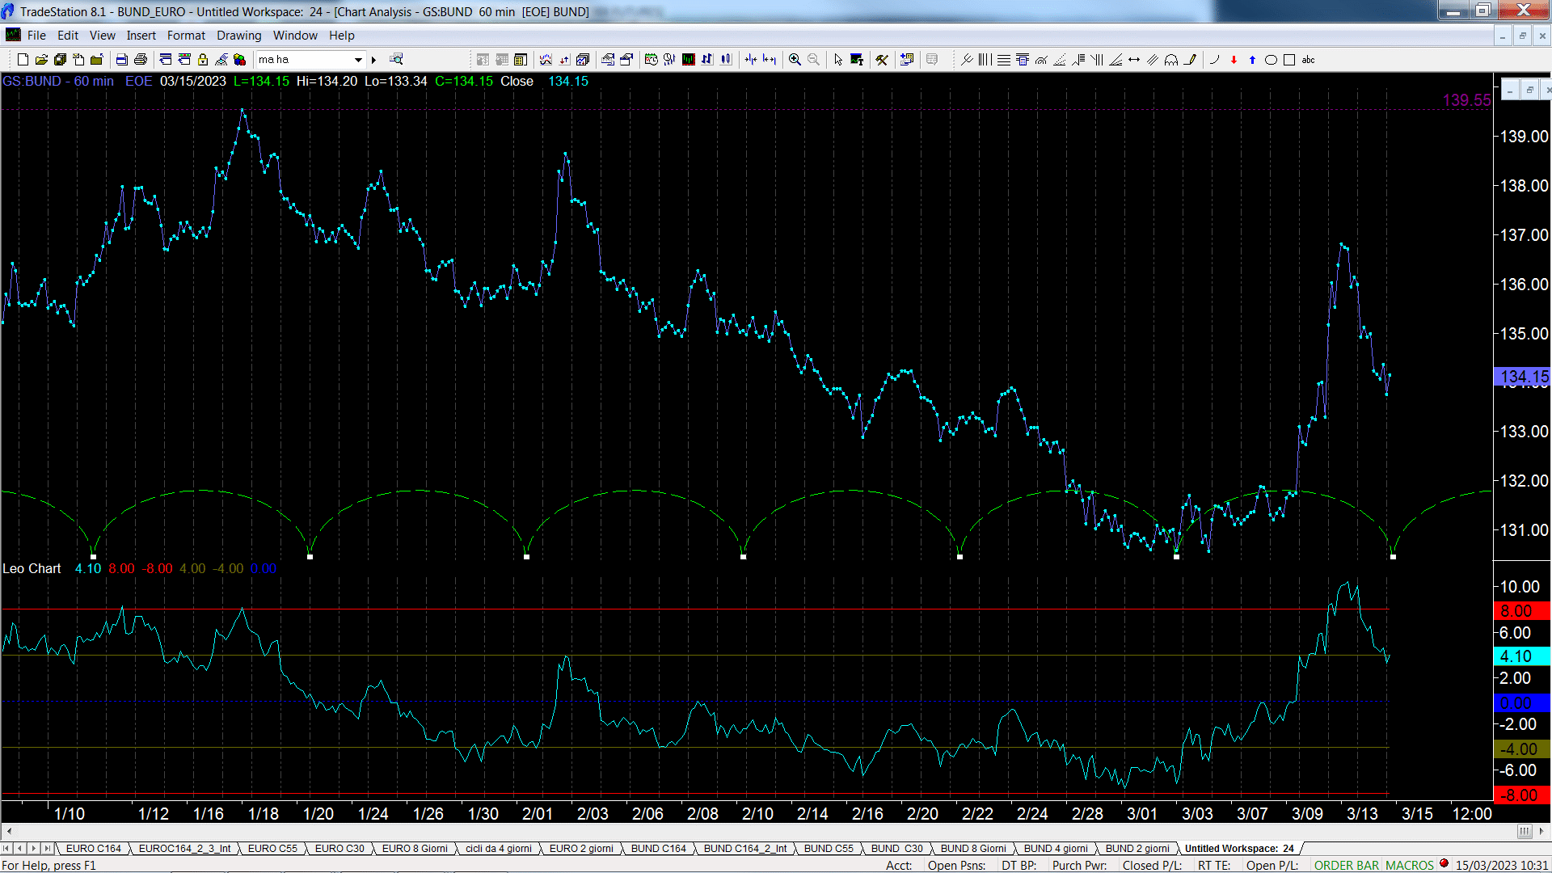1552x873 pixels.
Task: Select the abc Text drawing tool
Action: (x=1309, y=60)
